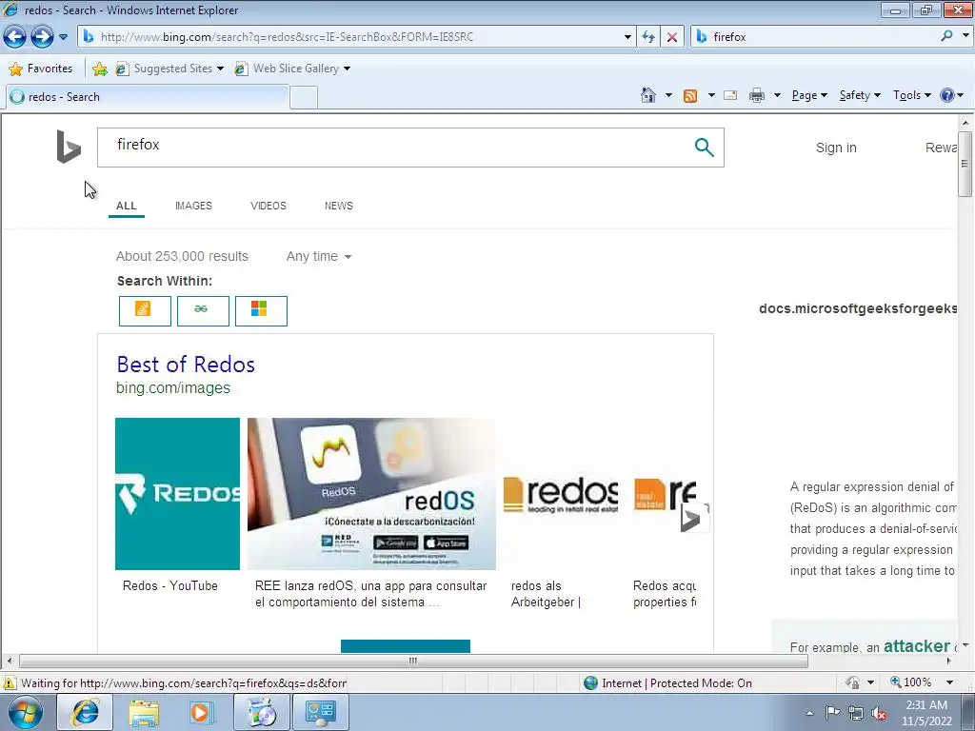The height and width of the screenshot is (731, 975).
Task: Show hidden tray icons arrow
Action: click(809, 713)
